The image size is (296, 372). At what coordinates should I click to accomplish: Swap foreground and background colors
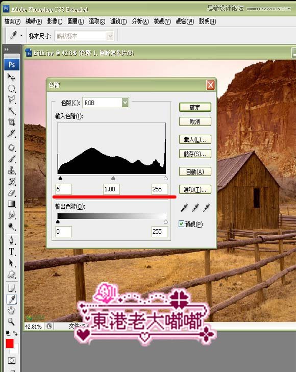(x=15, y=333)
